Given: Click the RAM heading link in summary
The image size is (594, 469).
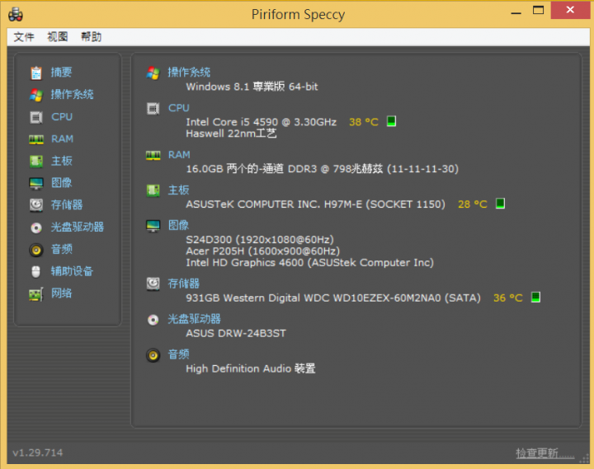Looking at the screenshot, I should pyautogui.click(x=179, y=155).
